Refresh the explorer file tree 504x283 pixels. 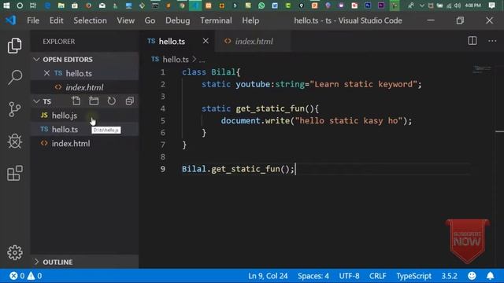pos(111,101)
